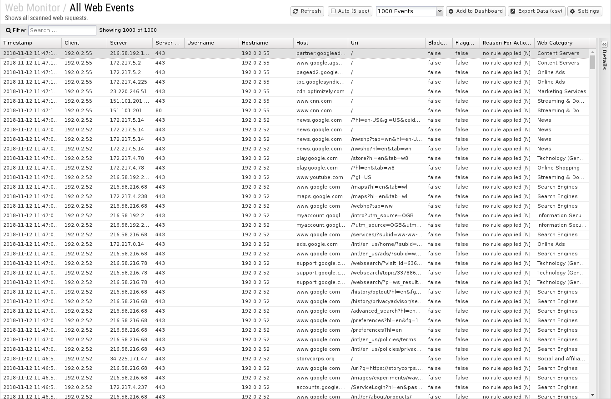
Task: Sort by the Reason For Action column header
Action: click(507, 43)
